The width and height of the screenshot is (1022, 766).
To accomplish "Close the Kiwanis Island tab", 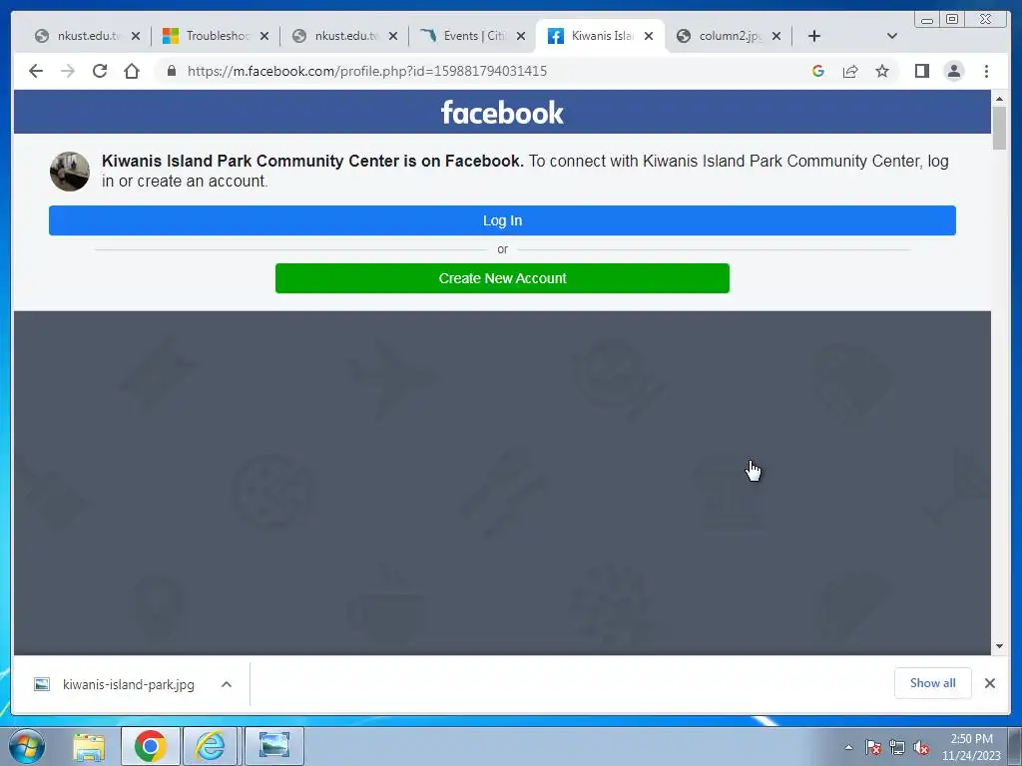I will (649, 36).
